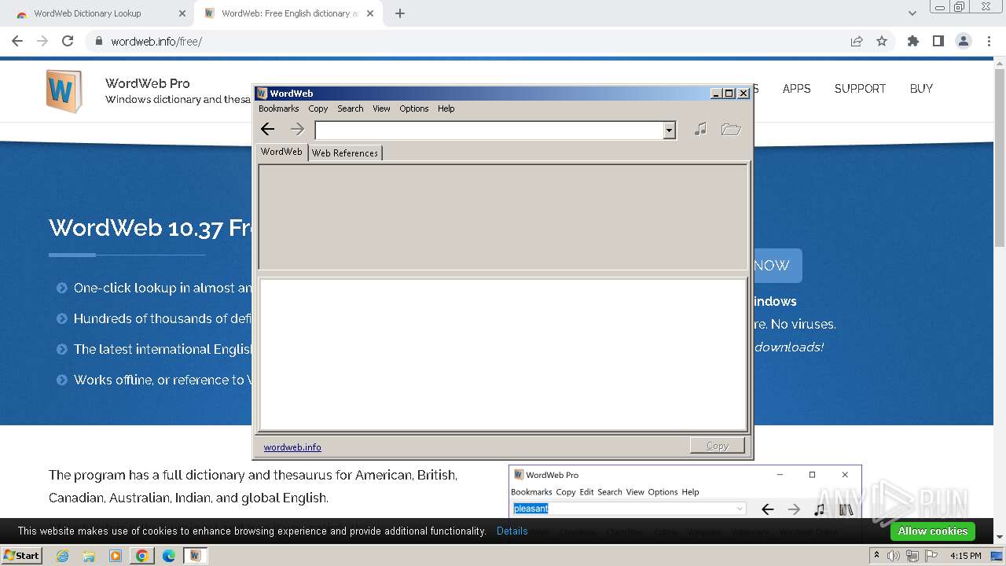
Task: Open Microsoft Edge from the taskbar
Action: coord(169,556)
